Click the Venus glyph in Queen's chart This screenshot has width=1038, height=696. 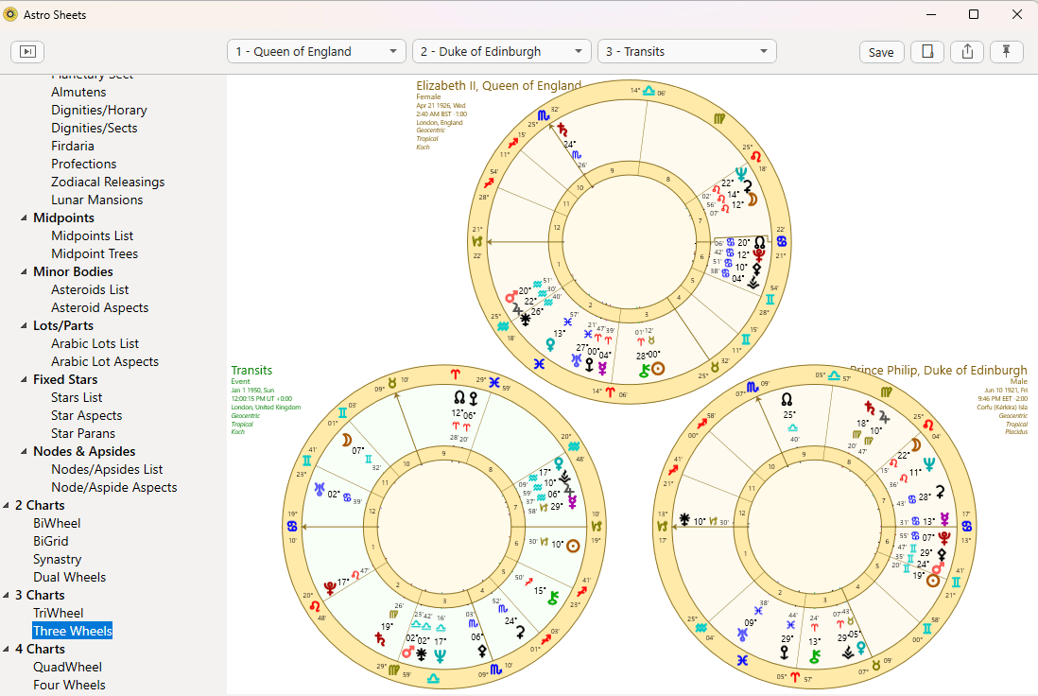[550, 343]
